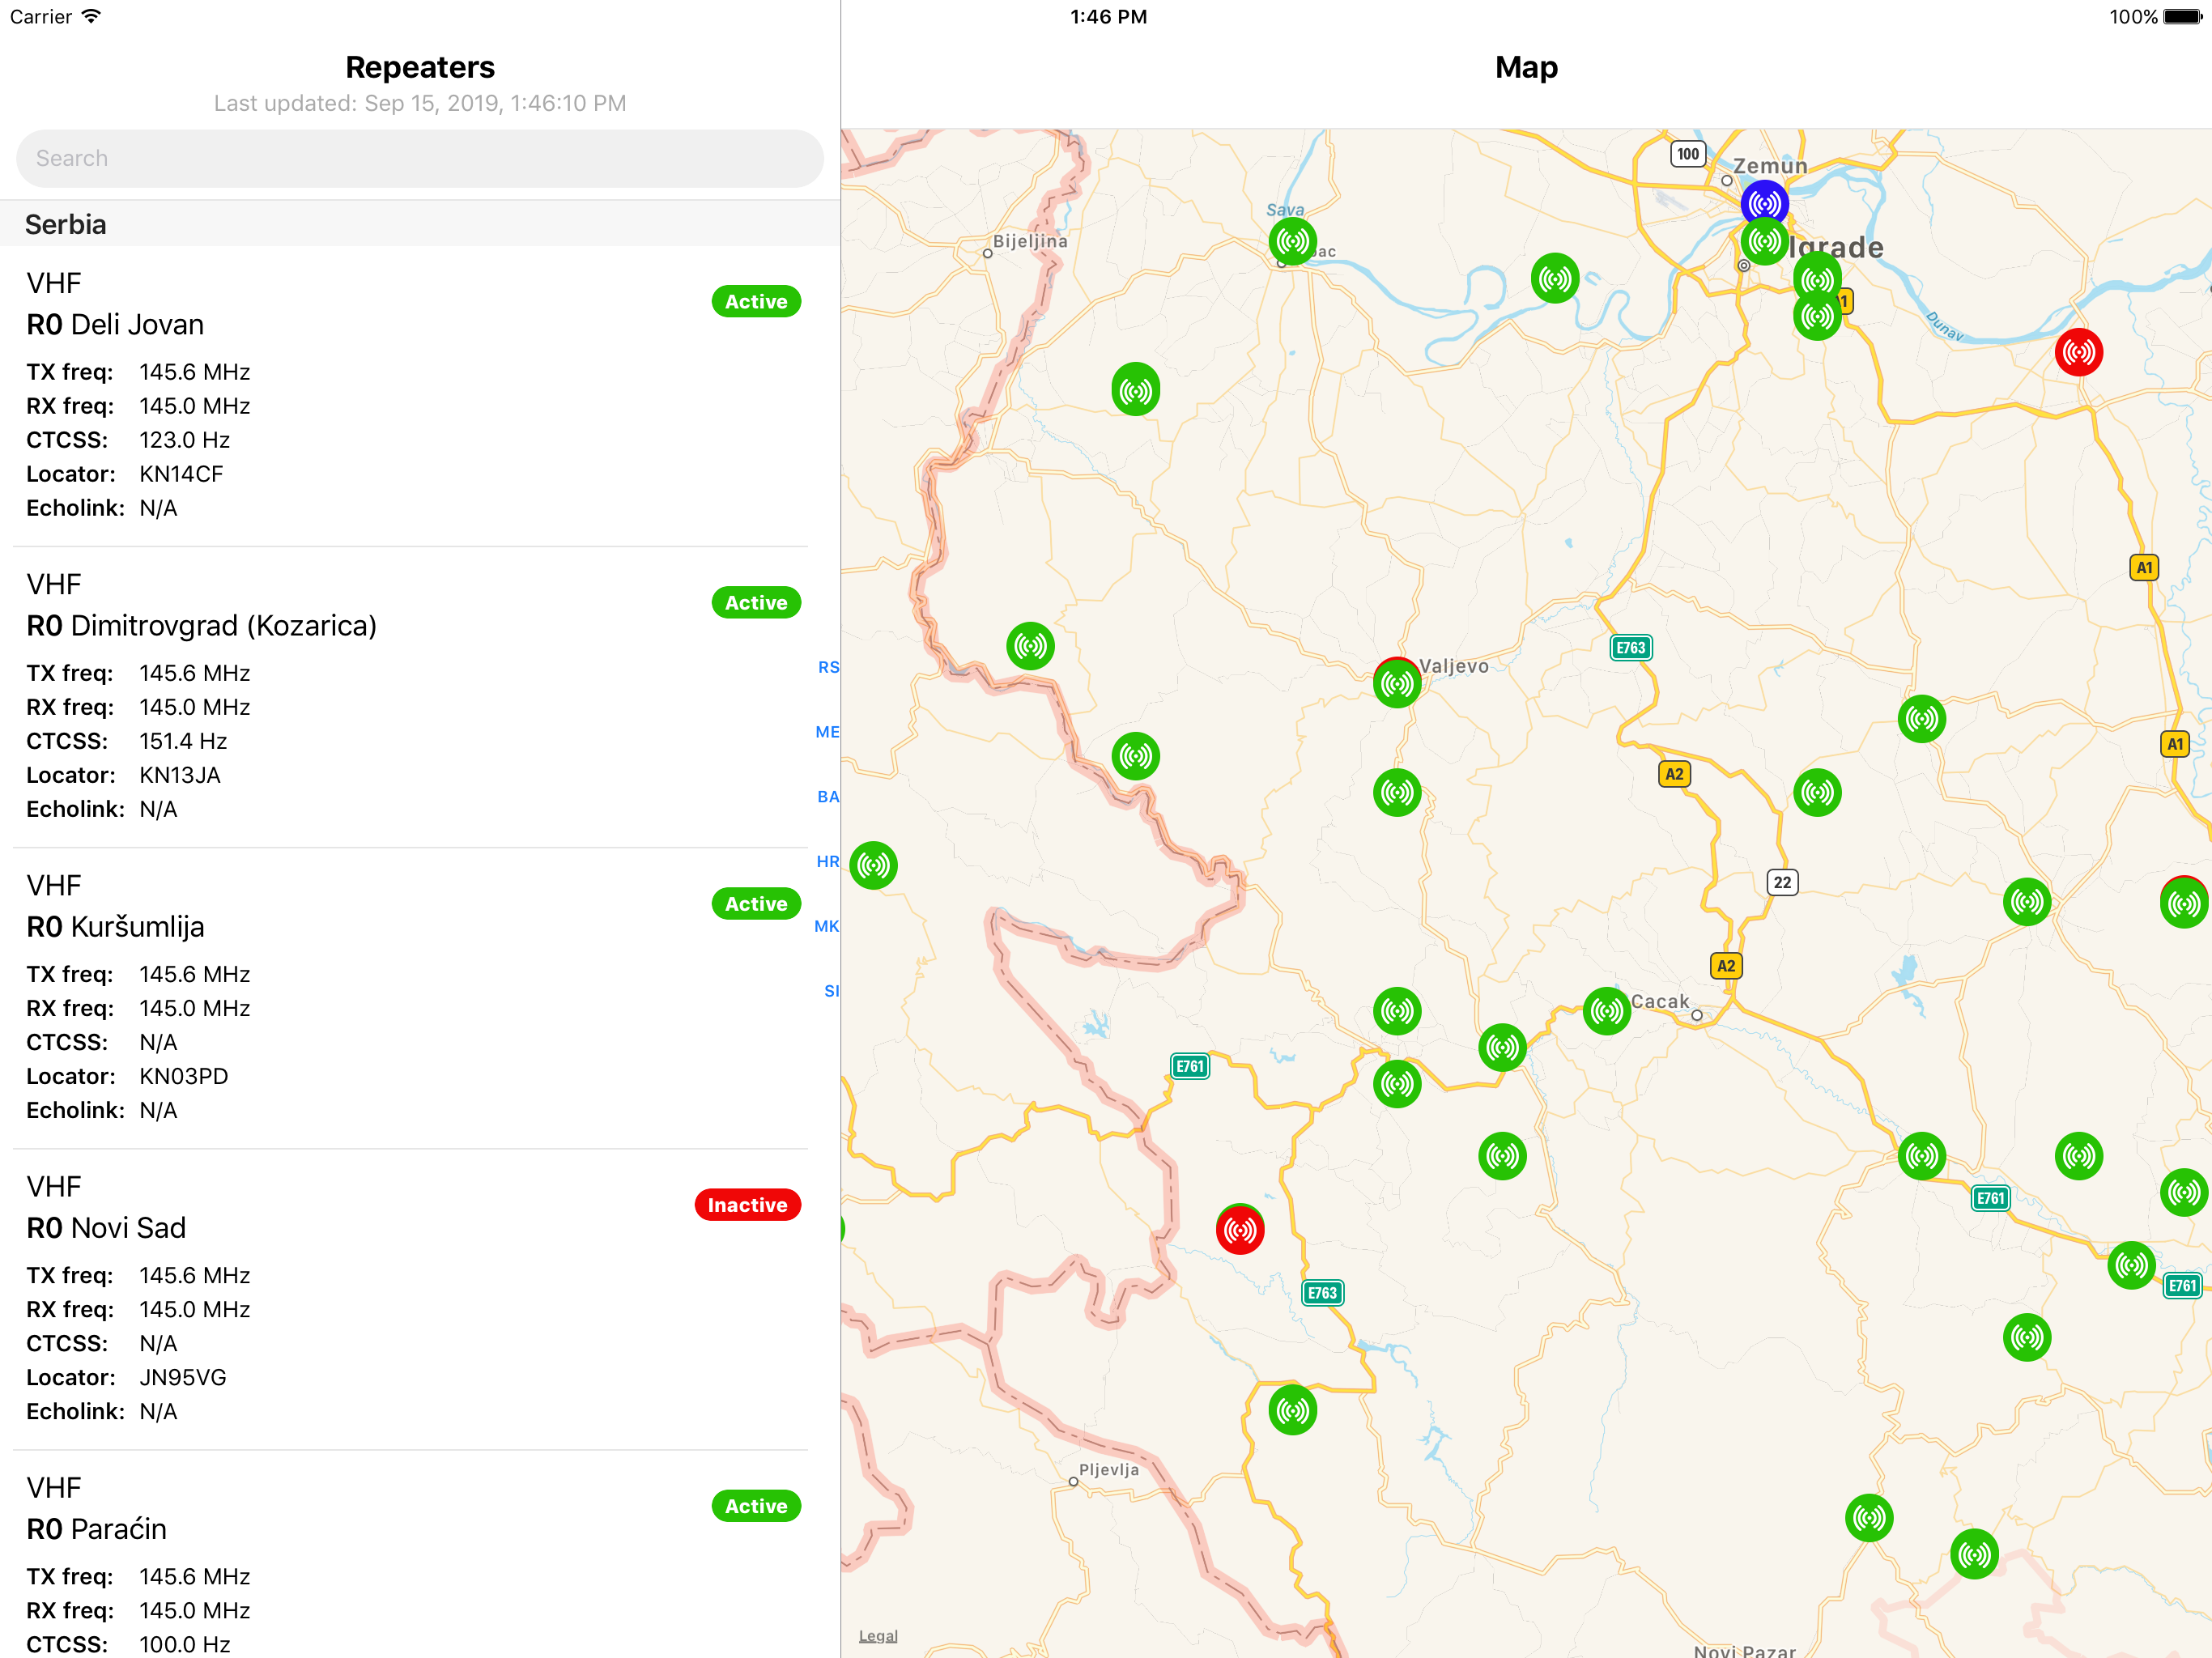2212x1658 pixels.
Task: Tap Active badge on R0 Dimitrovgrad (Kozarica)
Action: pyautogui.click(x=756, y=603)
